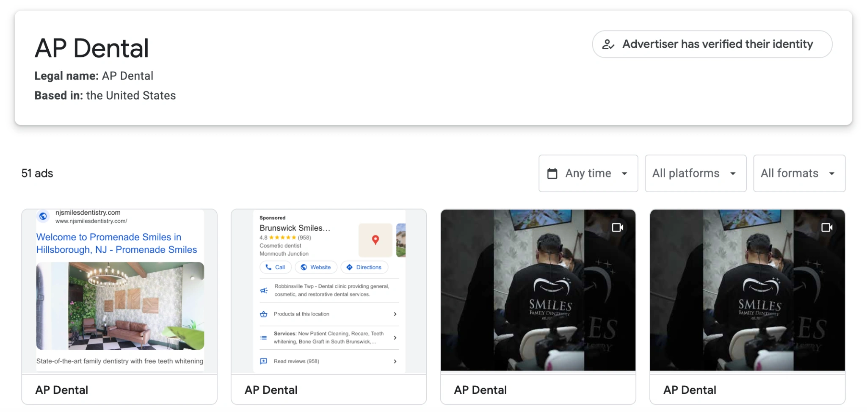Click State-of-the-art family dentistry description text
Image resolution: width=867 pixels, height=412 pixels.
point(120,361)
